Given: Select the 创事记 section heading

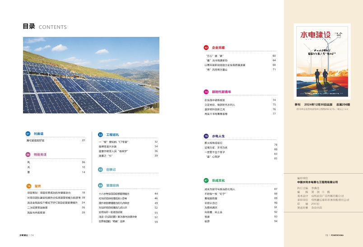Looking at the screenshot, I should pyautogui.click(x=111, y=170).
